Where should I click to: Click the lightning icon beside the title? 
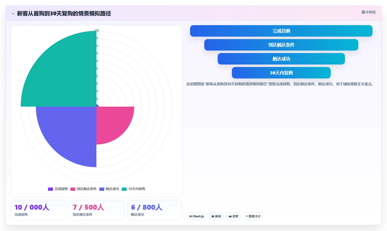click(x=13, y=14)
